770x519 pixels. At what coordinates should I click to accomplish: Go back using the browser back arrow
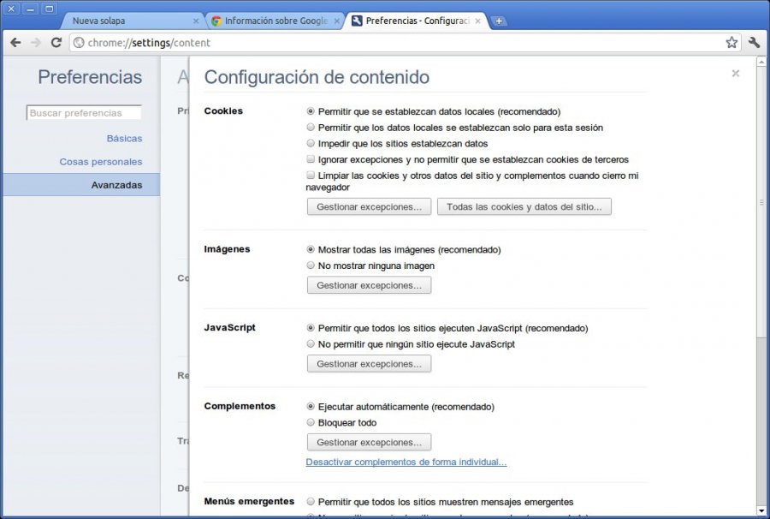point(15,43)
